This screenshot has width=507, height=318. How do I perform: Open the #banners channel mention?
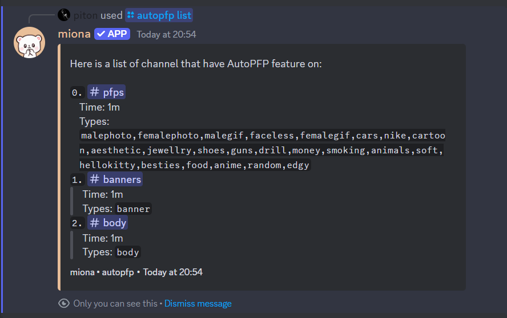[x=115, y=180]
